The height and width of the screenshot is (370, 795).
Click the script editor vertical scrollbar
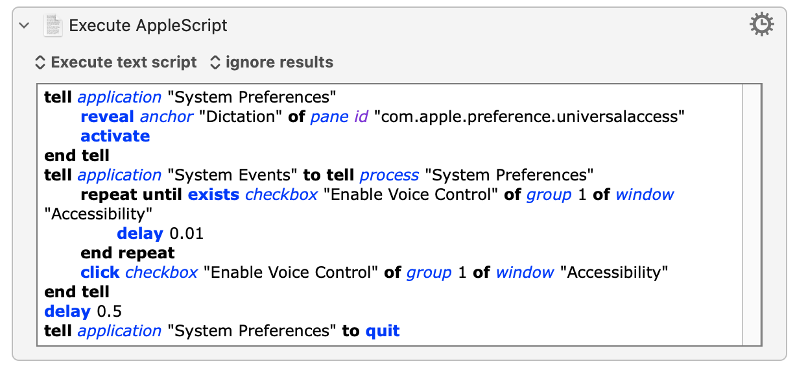(x=752, y=214)
